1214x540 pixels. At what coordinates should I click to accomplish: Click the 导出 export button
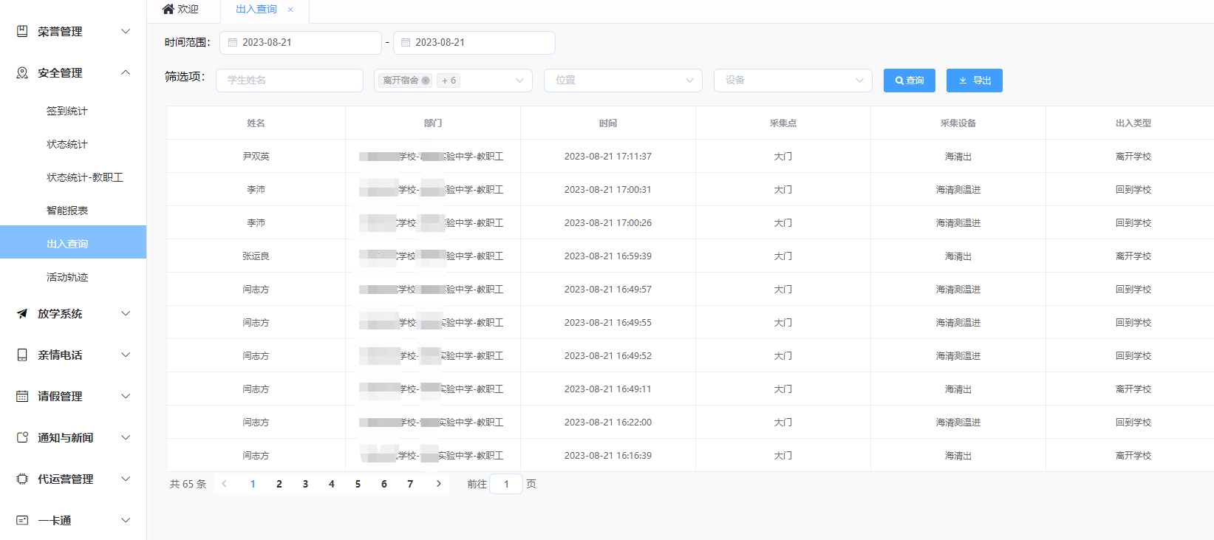point(975,81)
